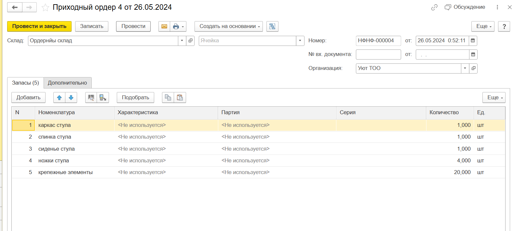The image size is (514, 231).
Task: Add document to favorites with star icon
Action: coord(46,7)
